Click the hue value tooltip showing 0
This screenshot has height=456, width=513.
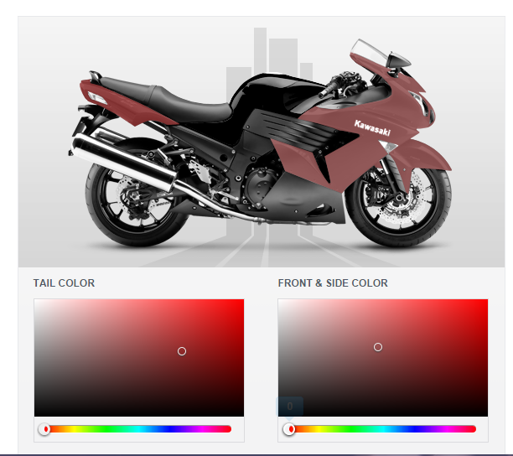(x=289, y=407)
